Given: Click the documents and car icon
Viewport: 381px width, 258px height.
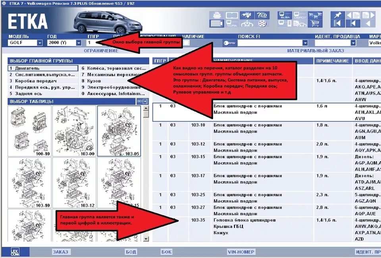Looking at the screenshot, I should 300,23.
